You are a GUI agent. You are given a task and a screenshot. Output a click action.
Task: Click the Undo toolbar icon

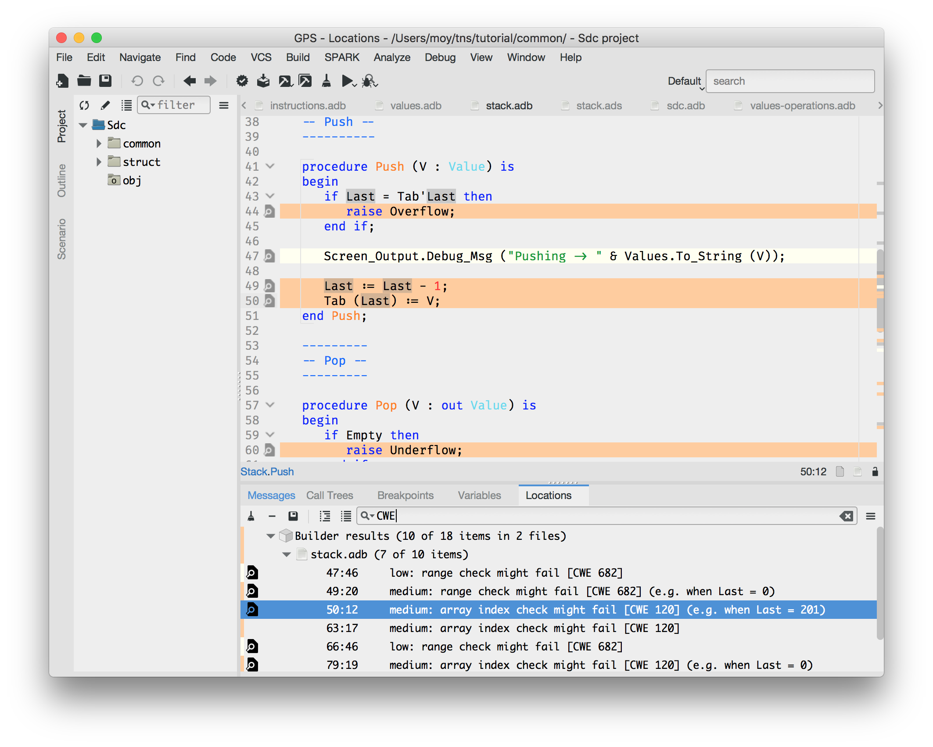tap(137, 81)
